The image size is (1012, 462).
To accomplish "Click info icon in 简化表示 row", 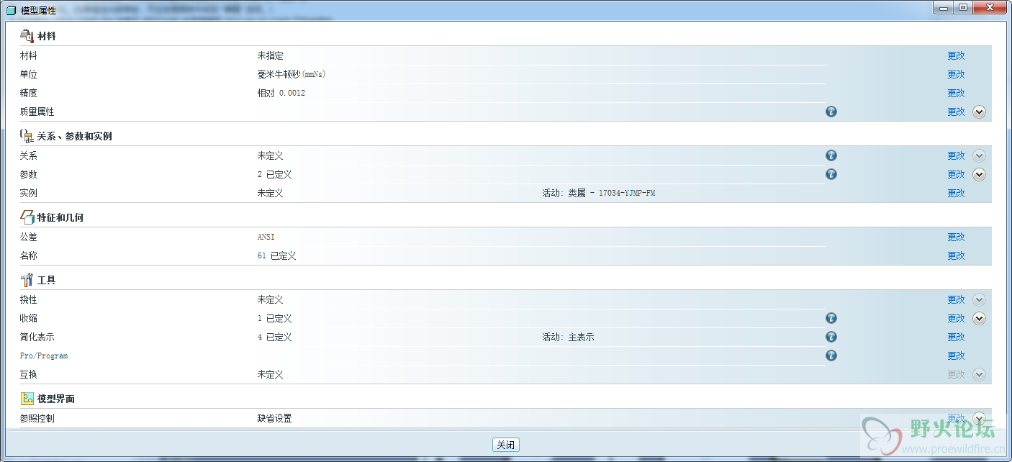I will pos(831,337).
